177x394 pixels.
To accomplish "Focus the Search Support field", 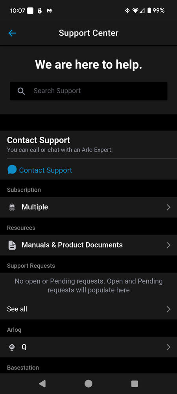I will tap(88, 91).
